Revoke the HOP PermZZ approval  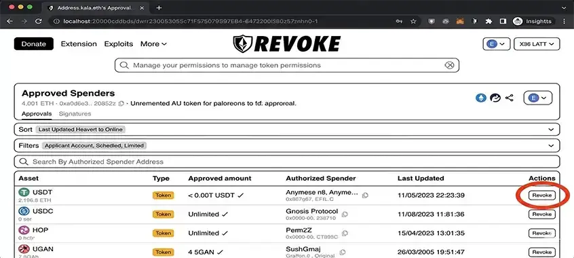tap(542, 234)
